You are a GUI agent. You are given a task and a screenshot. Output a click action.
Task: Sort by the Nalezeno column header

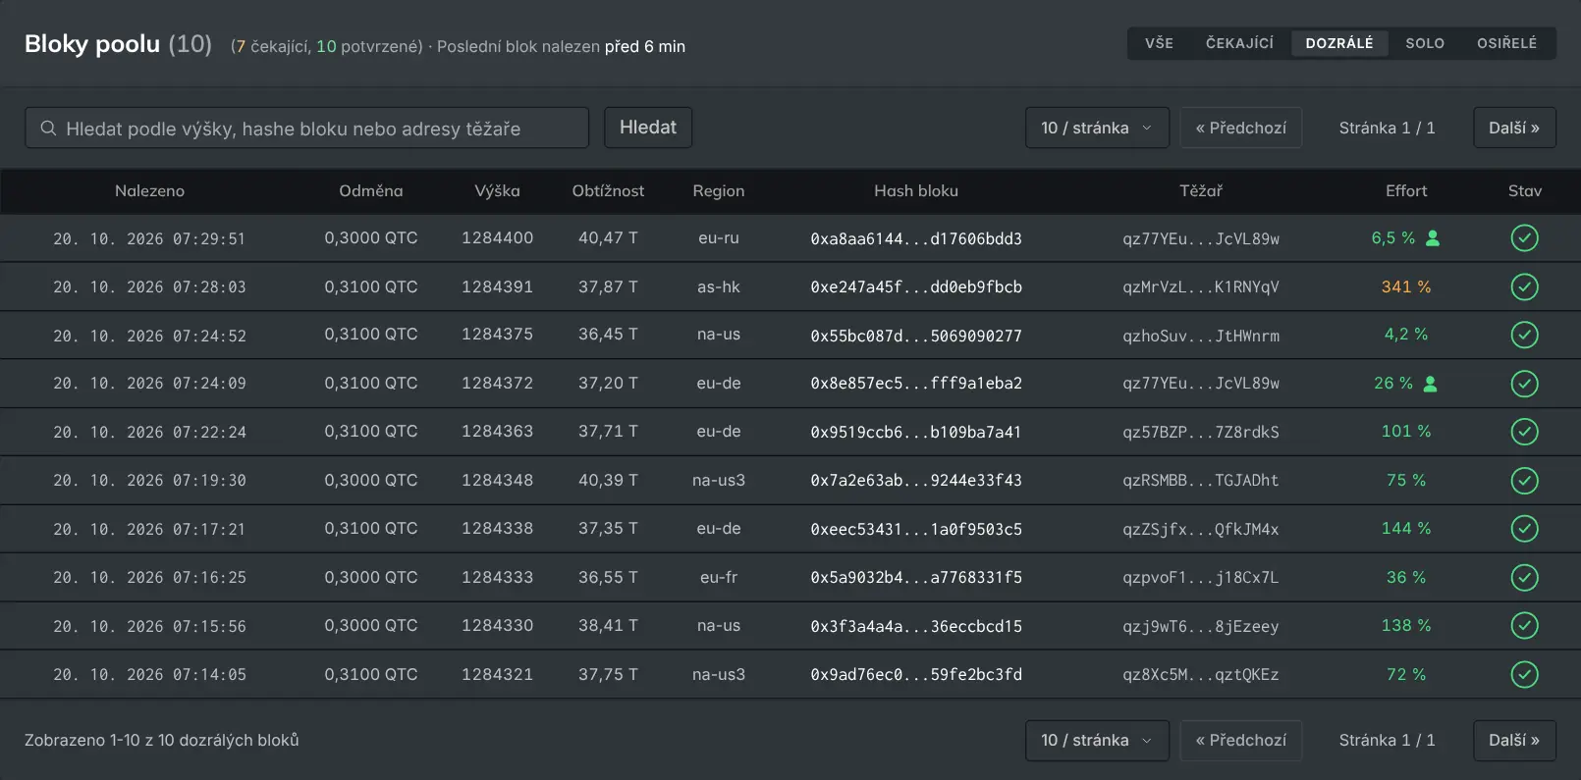tap(149, 191)
